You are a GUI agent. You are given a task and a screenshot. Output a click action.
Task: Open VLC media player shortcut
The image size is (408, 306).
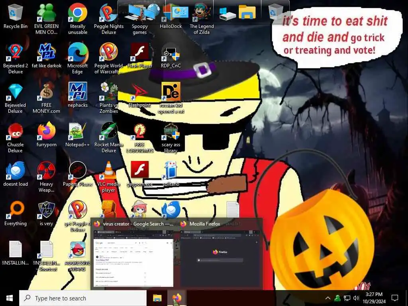tap(109, 177)
